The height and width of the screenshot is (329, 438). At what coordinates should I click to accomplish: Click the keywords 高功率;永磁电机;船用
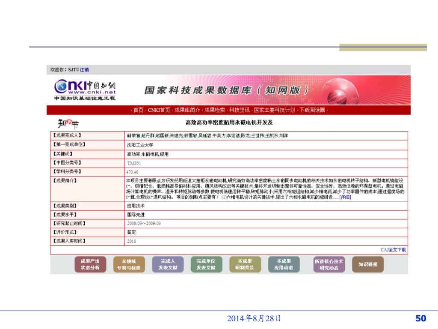tap(148, 154)
